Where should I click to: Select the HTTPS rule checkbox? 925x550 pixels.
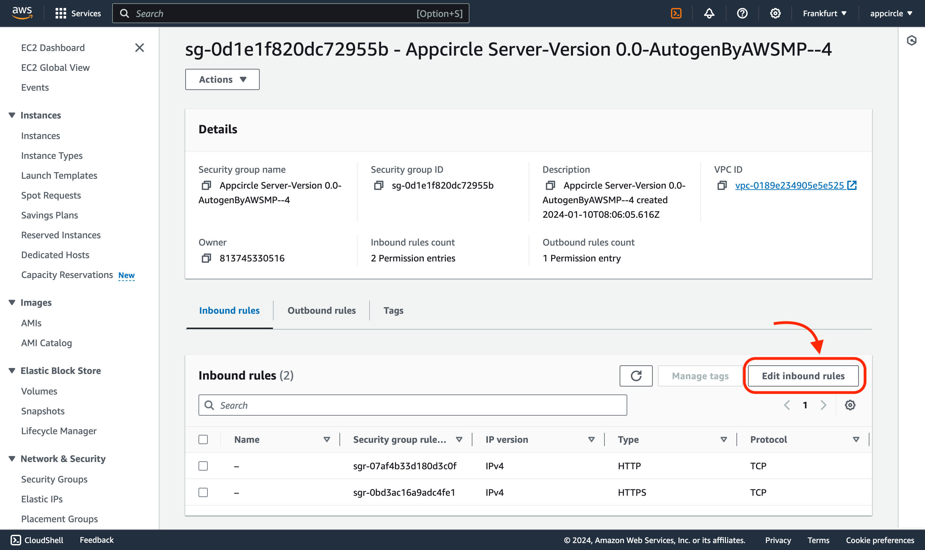pos(203,492)
